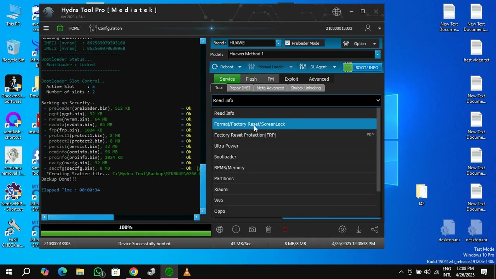Switch to the Advanced tab

click(319, 79)
